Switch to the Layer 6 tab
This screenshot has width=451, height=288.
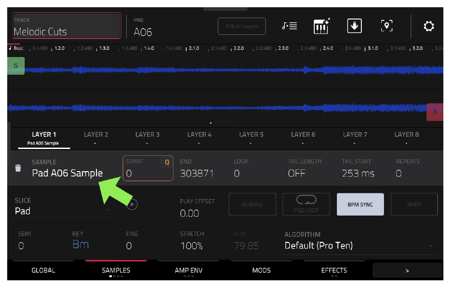[303, 139]
